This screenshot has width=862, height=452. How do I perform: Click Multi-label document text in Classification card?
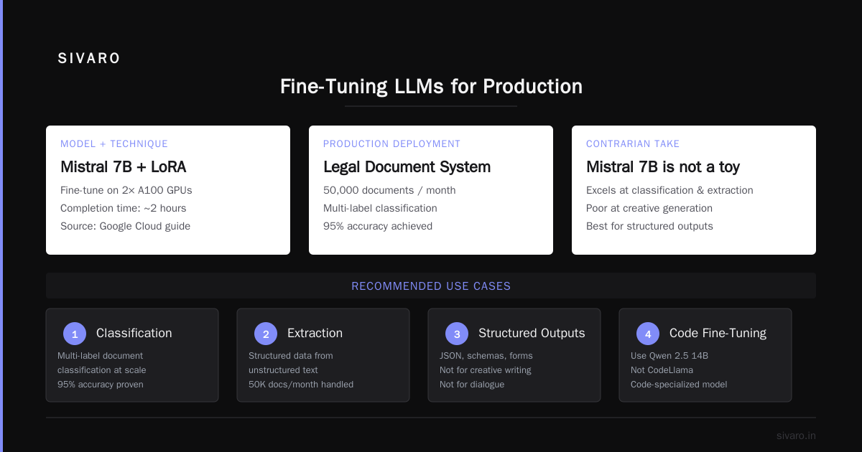point(101,355)
